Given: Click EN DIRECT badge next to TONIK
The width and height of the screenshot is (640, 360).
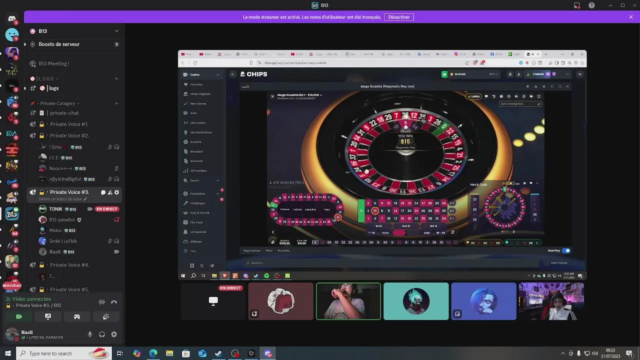Looking at the screenshot, I should click(x=107, y=209).
